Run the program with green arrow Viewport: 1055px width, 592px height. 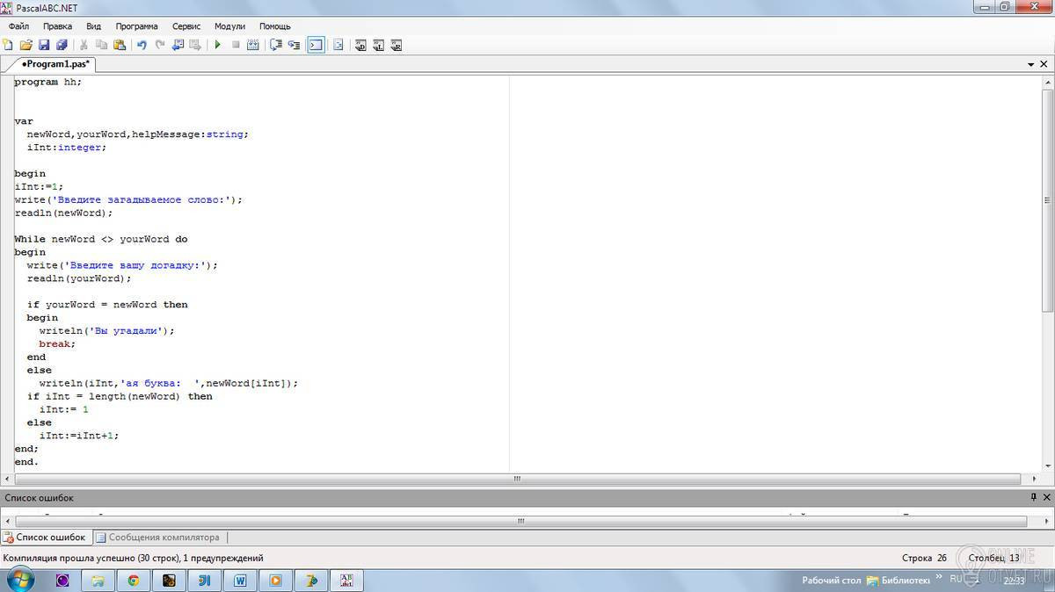217,45
